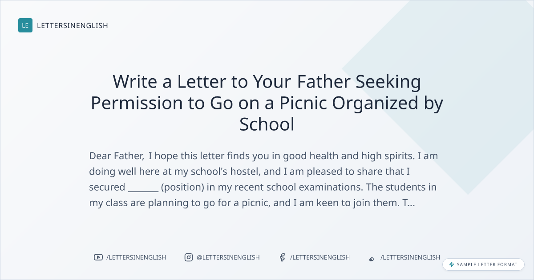
Task: Open the LETTERSINENGLISH brand name at top
Action: (x=73, y=25)
